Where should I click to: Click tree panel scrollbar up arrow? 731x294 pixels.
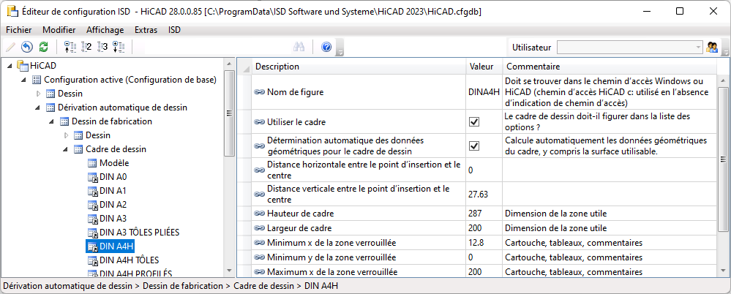228,64
